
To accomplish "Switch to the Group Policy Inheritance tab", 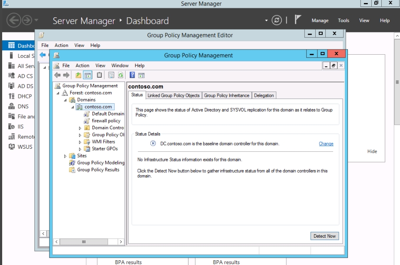I will [227, 95].
